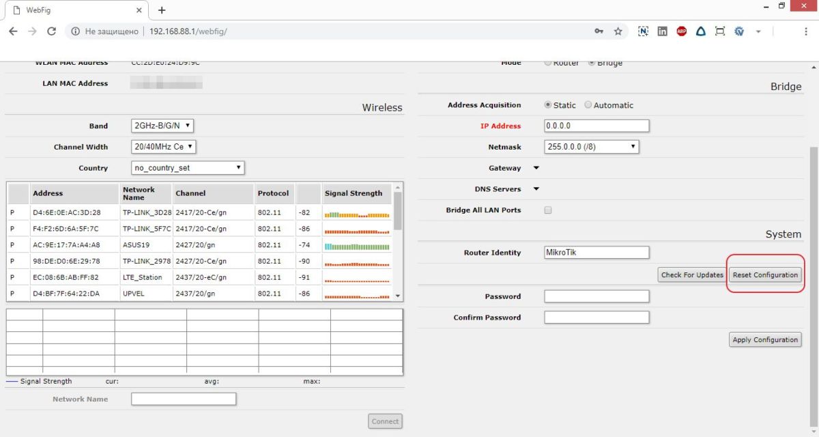Enable Bridge All LAN Ports checkbox
This screenshot has height=437, width=819.
coord(547,210)
